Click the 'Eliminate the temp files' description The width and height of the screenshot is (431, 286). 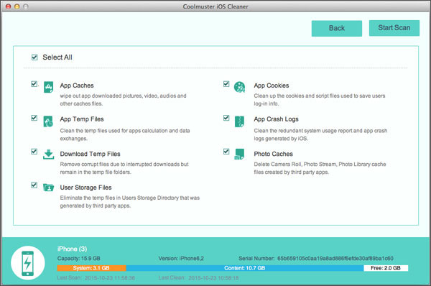pyautogui.click(x=130, y=202)
